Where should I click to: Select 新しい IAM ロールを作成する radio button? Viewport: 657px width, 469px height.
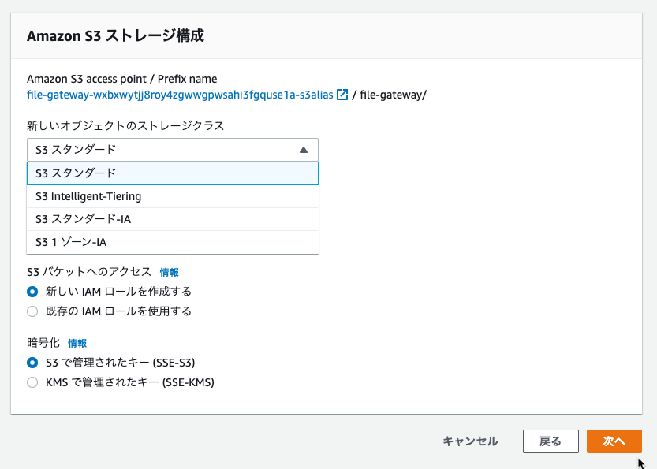tap(32, 292)
